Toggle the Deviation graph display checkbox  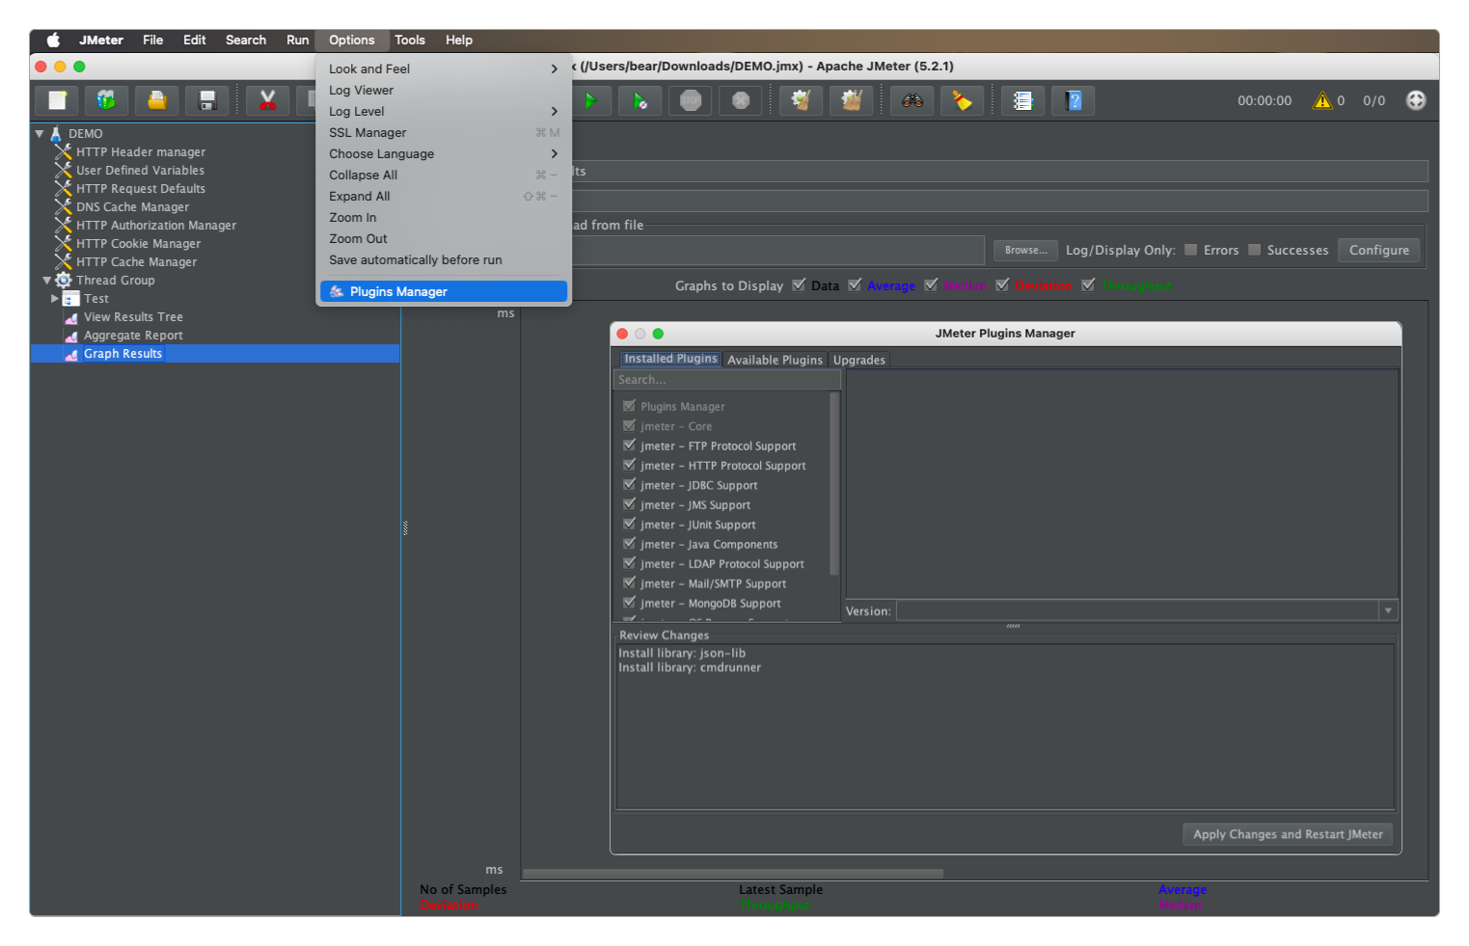pos(1003,284)
